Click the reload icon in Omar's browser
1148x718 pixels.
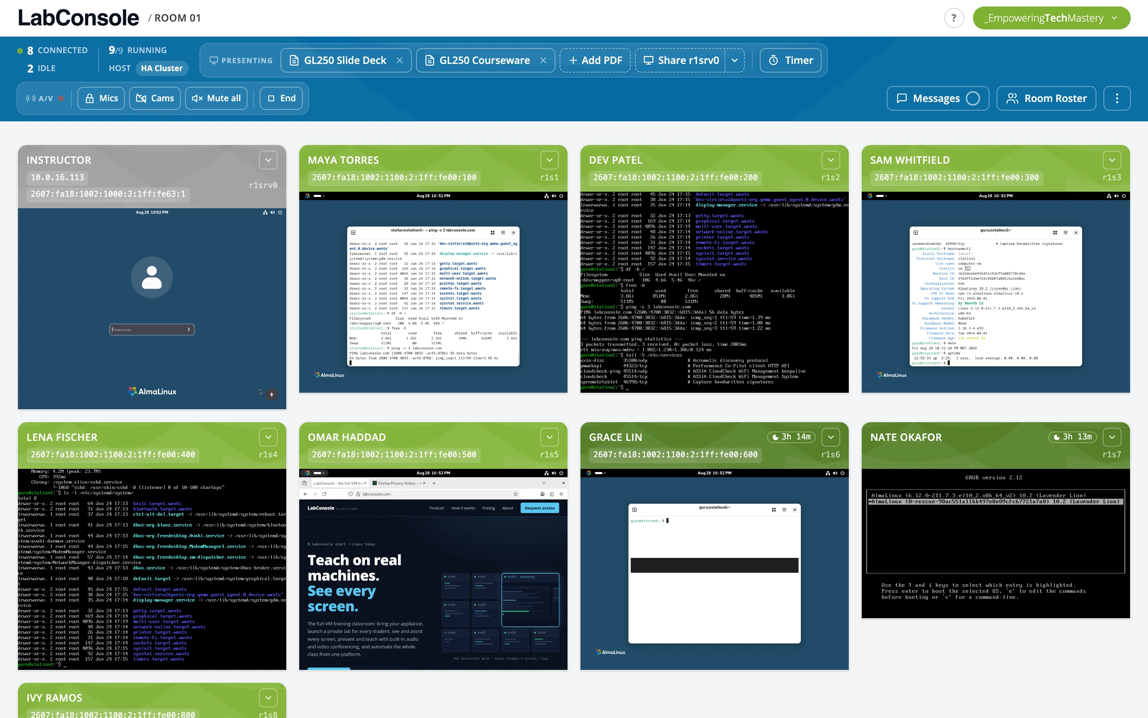[x=324, y=494]
